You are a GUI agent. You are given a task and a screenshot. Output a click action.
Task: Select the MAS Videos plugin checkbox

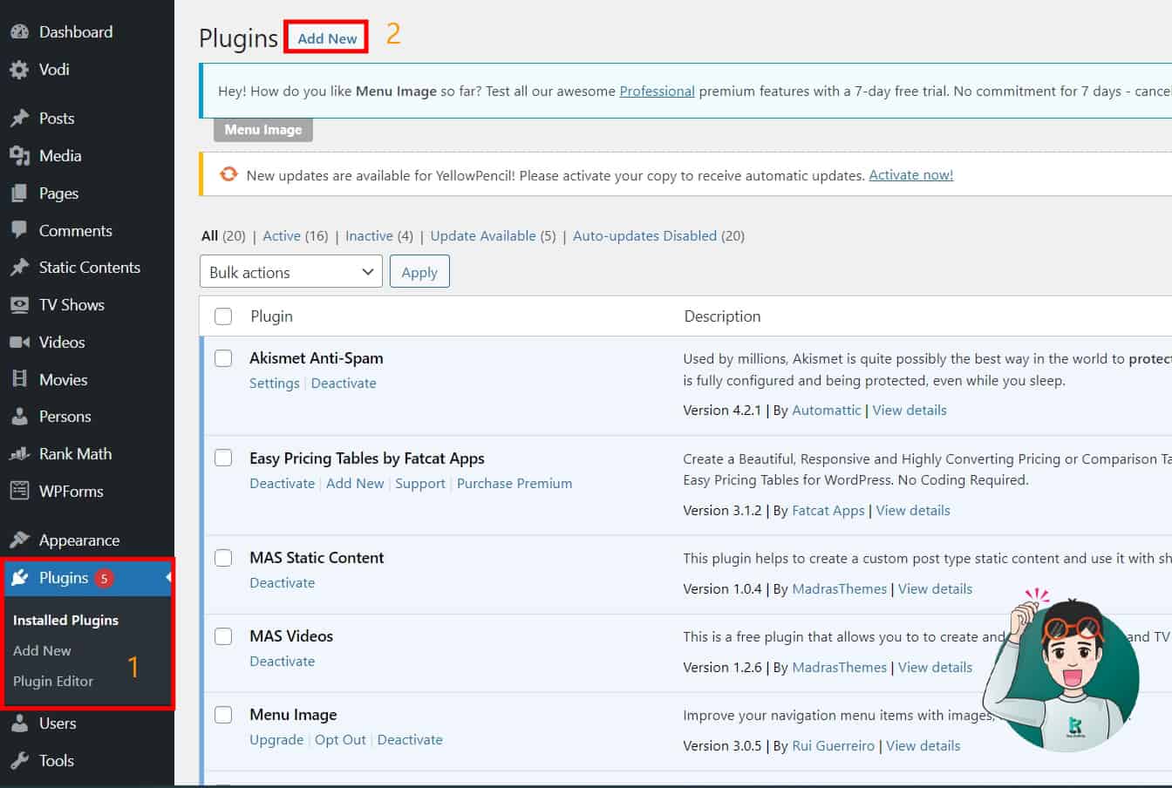coord(223,636)
